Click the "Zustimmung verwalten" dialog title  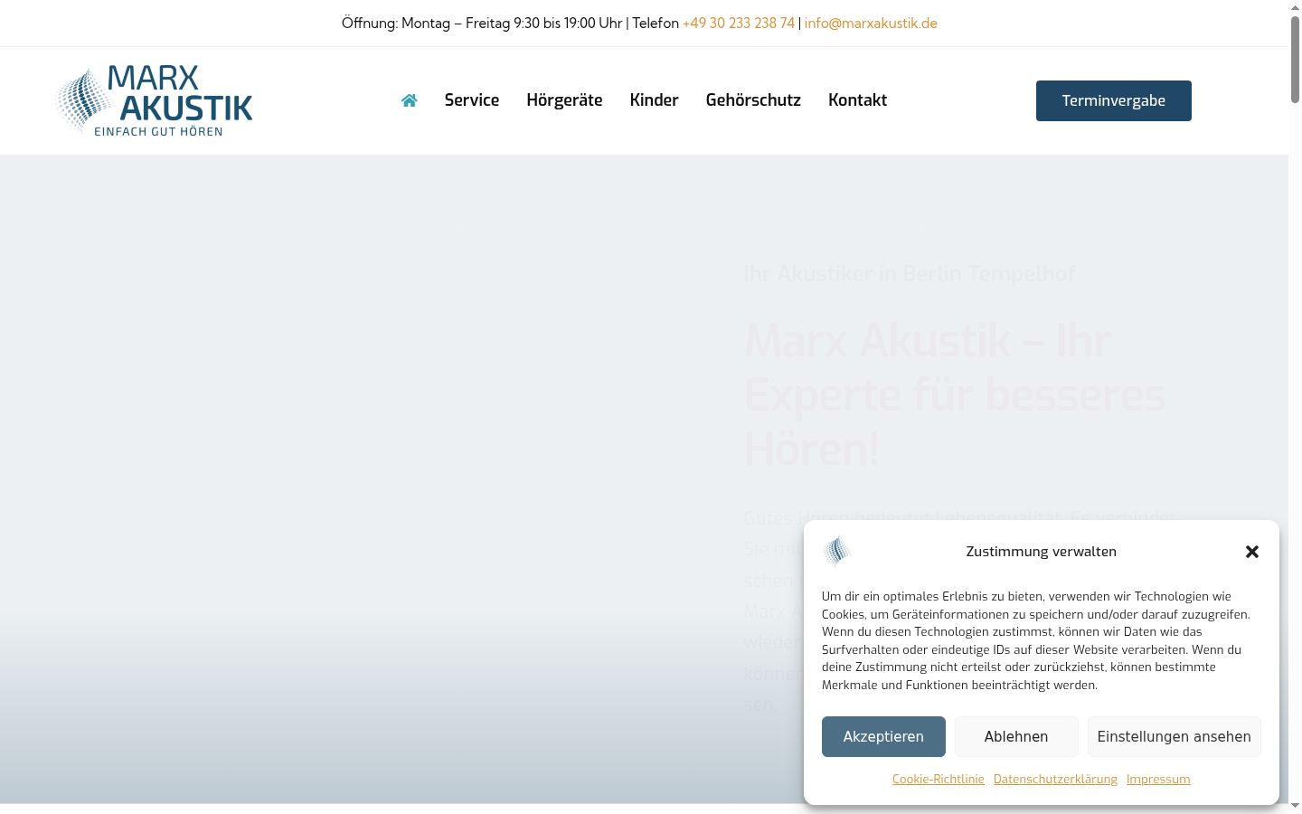pos(1041,552)
